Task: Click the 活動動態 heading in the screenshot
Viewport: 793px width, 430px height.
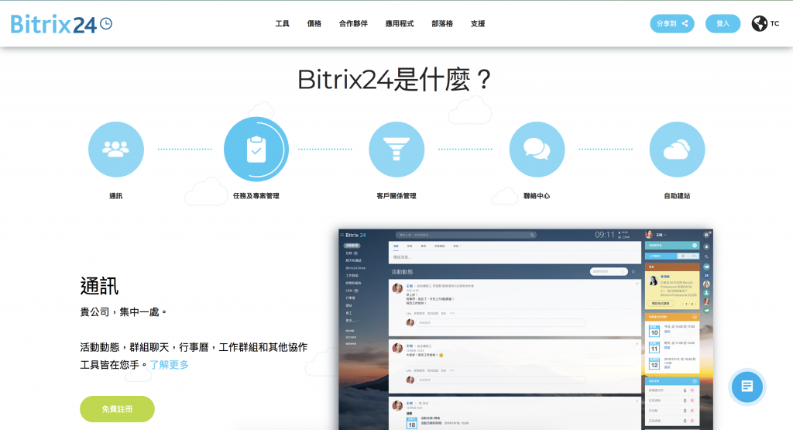Action: (x=402, y=272)
